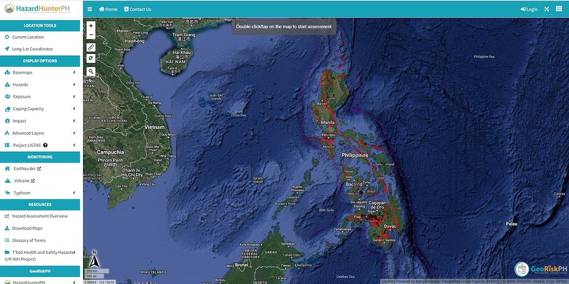Click the Project LIGTAS chevron arrow
Viewport: 569px width, 284px height.
[74, 145]
